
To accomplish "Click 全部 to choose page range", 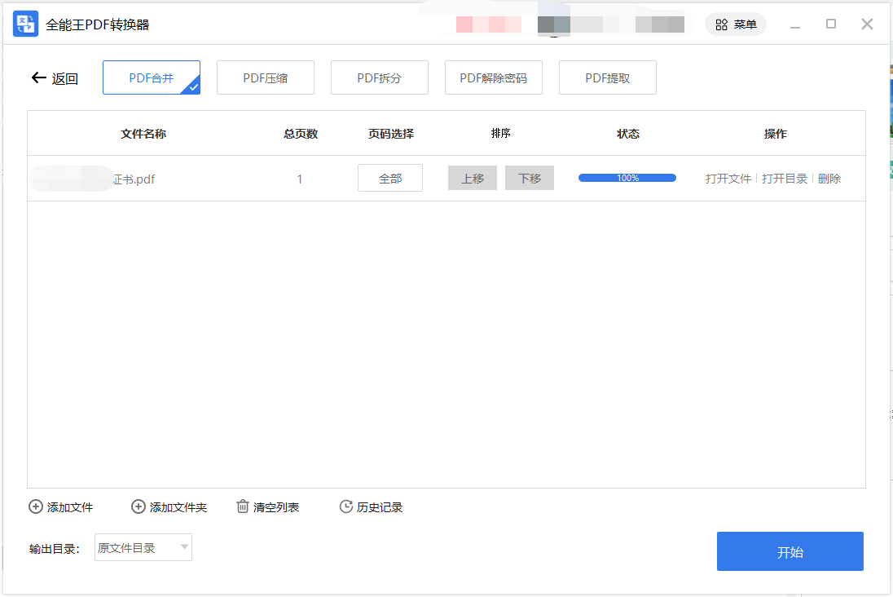I will (x=389, y=178).
